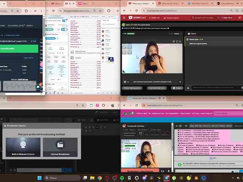Toggle the grey switch beside the teal button
Viewport: 243px width, 182px height.
(57, 29)
